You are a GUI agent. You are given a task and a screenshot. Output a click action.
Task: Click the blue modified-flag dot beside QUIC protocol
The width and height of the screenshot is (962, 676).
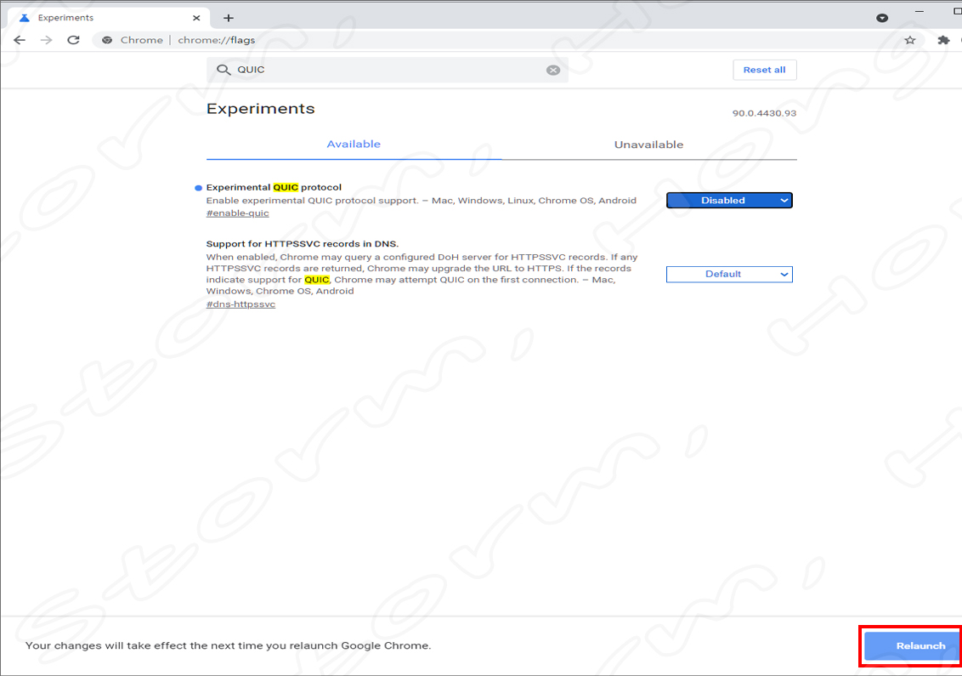(x=198, y=188)
